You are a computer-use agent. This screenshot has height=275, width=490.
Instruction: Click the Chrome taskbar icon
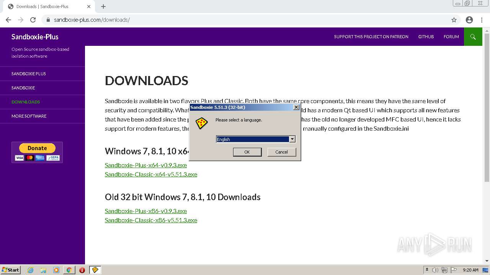point(69,270)
